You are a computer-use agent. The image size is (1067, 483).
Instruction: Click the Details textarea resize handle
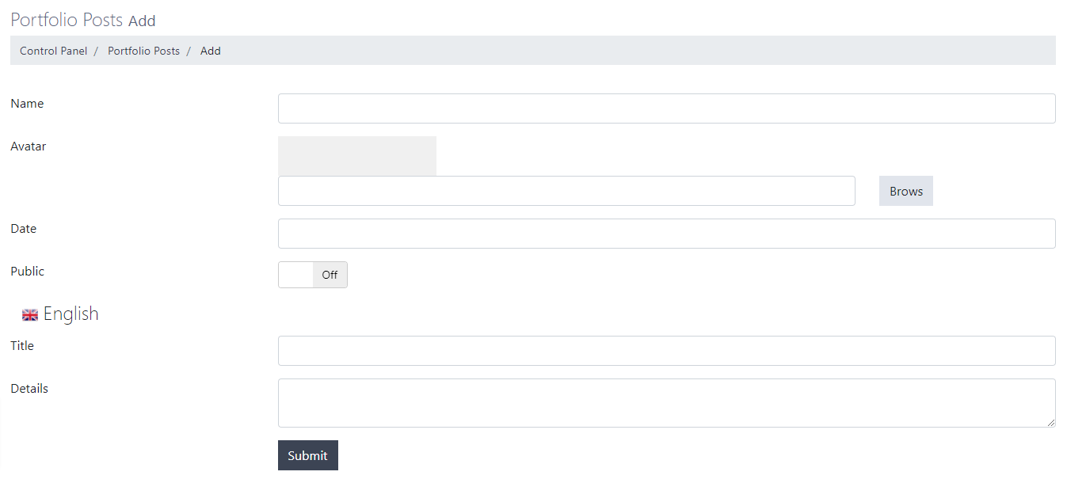(1050, 423)
